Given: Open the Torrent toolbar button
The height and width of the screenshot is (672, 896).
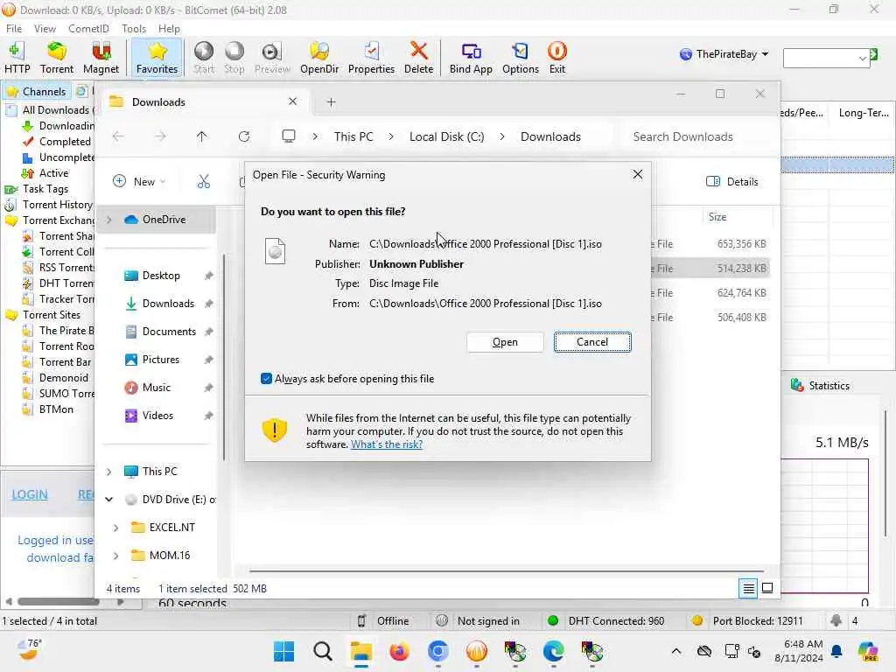Looking at the screenshot, I should tap(57, 57).
